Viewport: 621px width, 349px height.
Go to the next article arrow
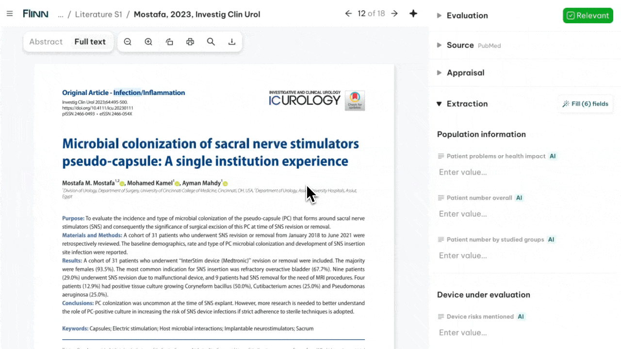(394, 14)
